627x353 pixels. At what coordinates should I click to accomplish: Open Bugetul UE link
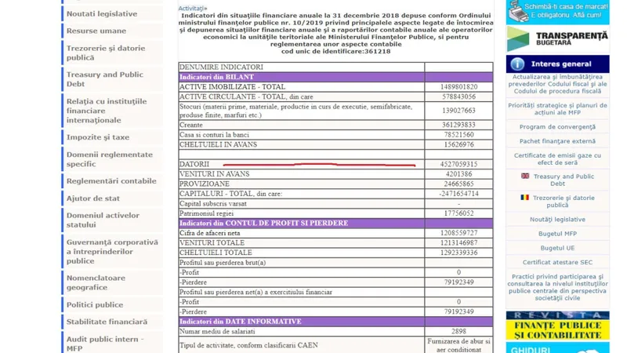pyautogui.click(x=557, y=248)
